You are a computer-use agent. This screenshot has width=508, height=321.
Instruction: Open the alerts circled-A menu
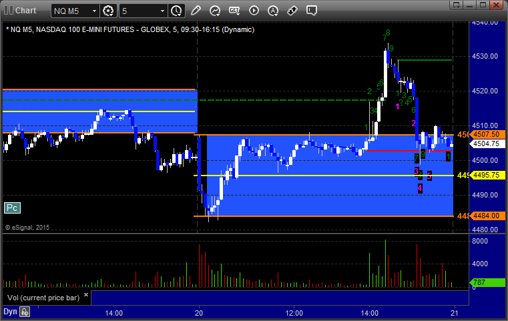[x=273, y=11]
